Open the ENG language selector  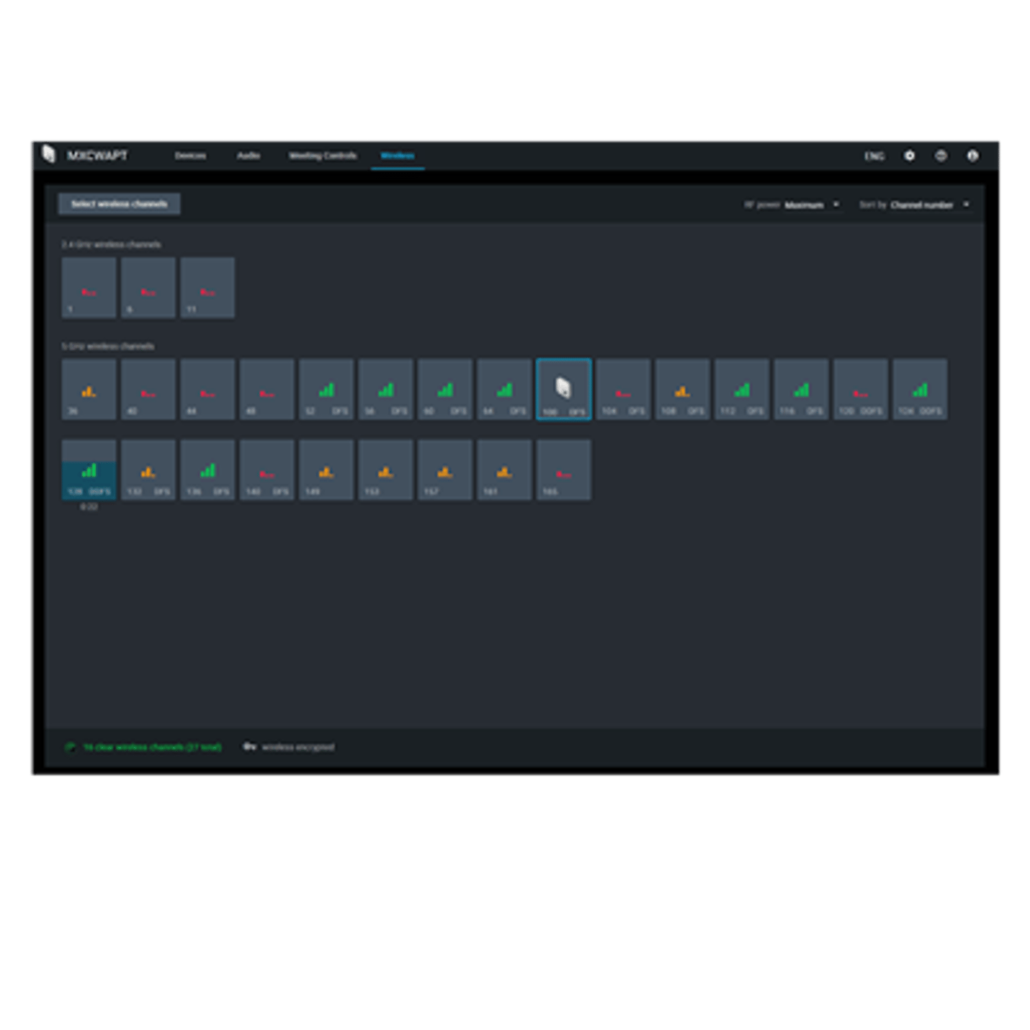(x=873, y=157)
